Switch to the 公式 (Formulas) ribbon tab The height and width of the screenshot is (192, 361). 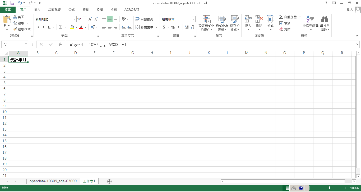point(72,10)
